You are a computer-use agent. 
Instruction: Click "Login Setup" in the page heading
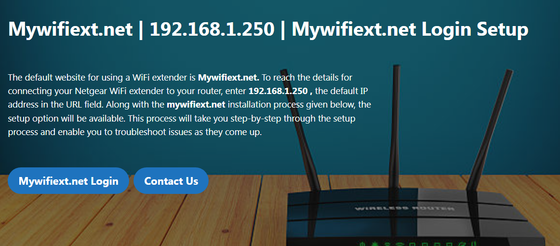(475, 29)
